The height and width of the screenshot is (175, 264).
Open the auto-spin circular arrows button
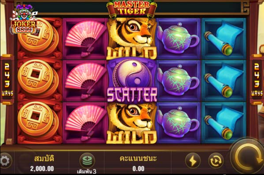tap(216, 161)
